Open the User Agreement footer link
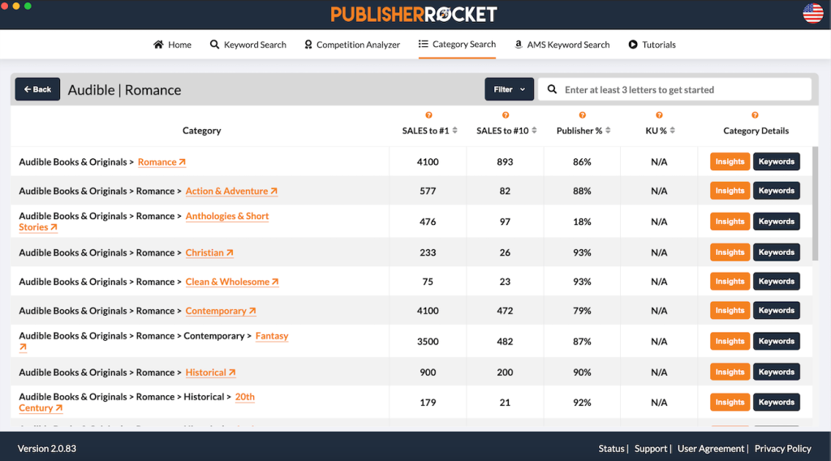 coord(711,448)
